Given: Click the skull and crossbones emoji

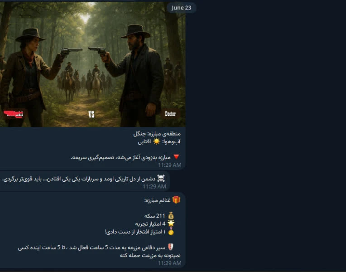Looking at the screenshot, I should 161,179.
